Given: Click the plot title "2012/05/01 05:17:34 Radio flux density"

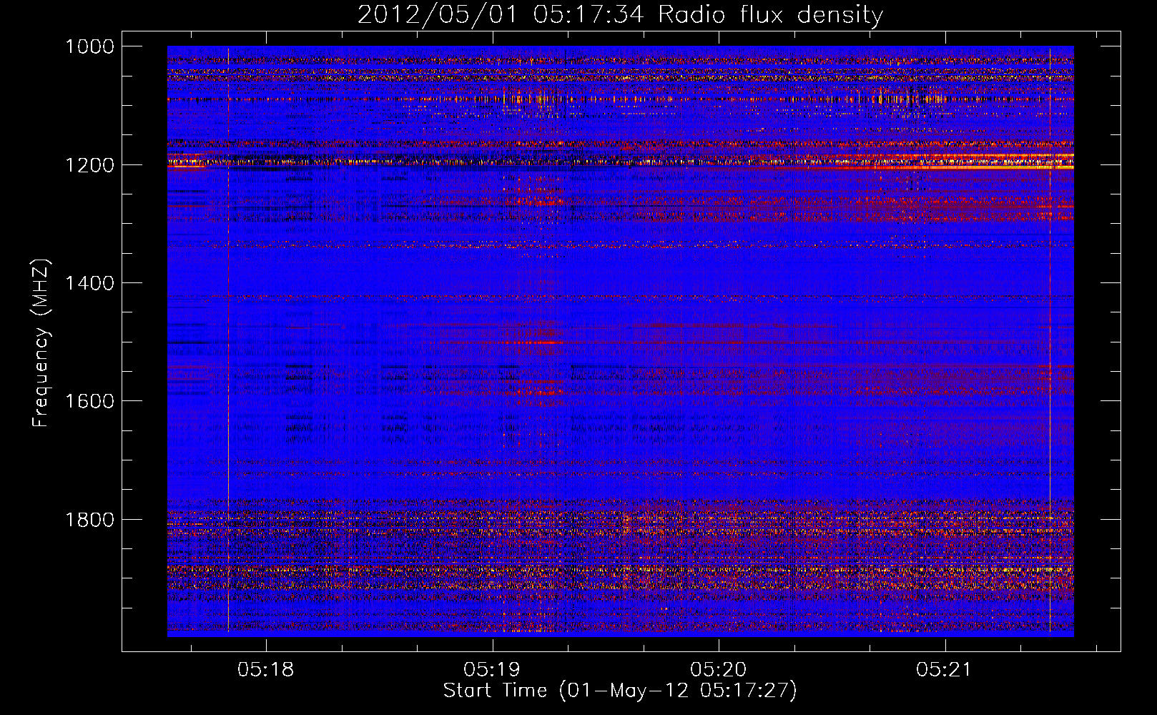Looking at the screenshot, I should [x=620, y=14].
